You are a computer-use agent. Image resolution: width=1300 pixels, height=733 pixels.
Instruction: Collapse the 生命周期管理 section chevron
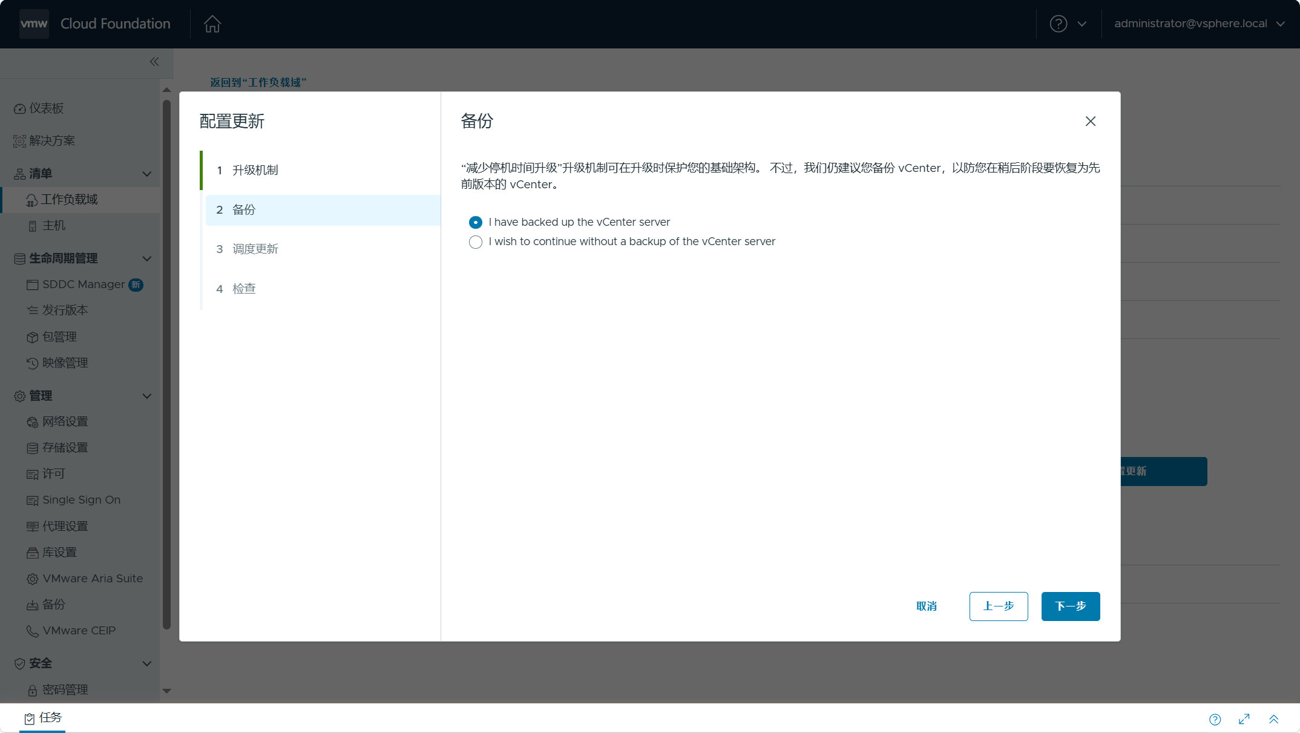tap(147, 259)
